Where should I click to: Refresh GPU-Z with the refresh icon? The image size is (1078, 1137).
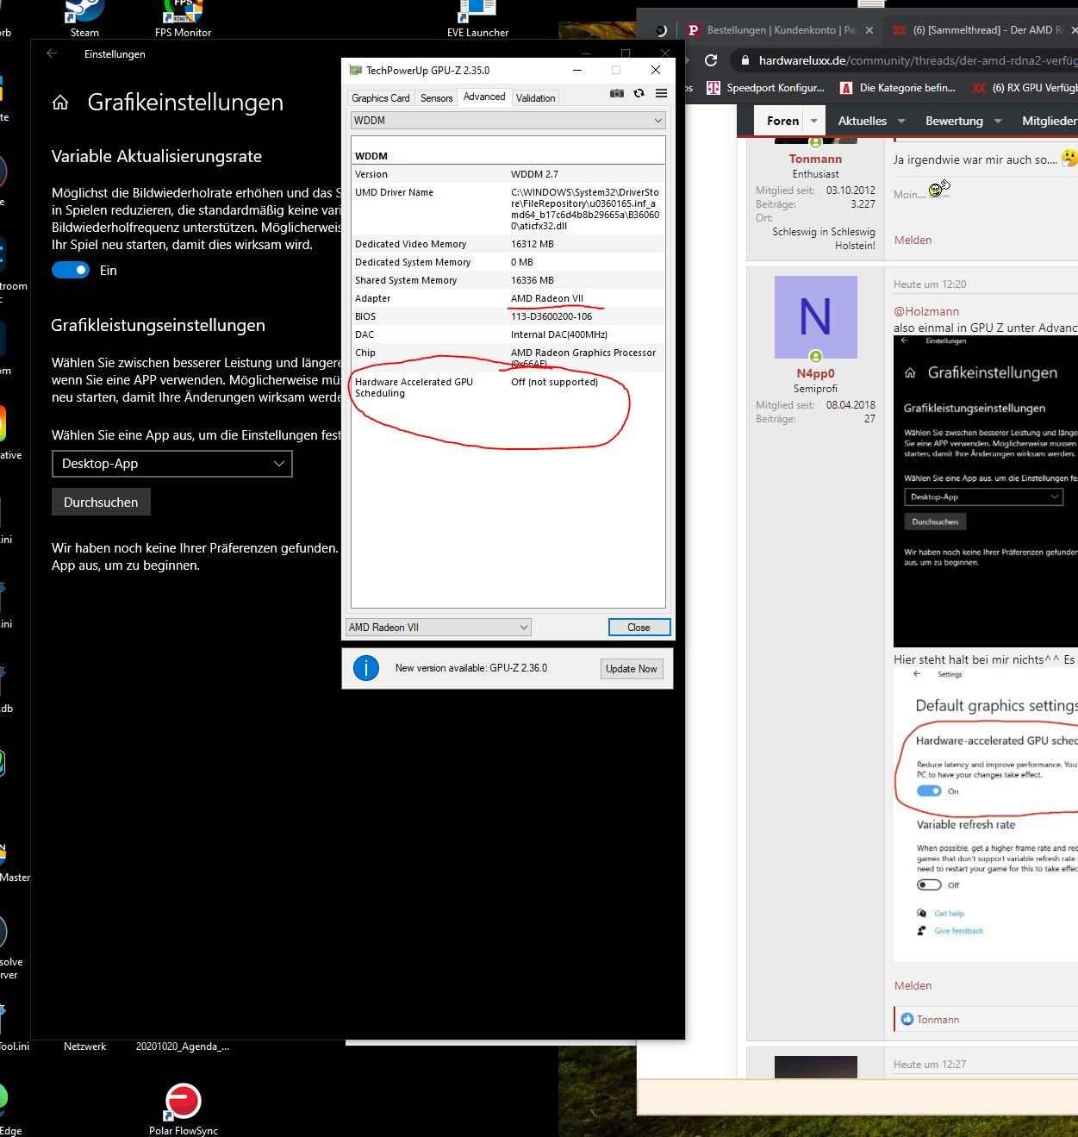(639, 93)
